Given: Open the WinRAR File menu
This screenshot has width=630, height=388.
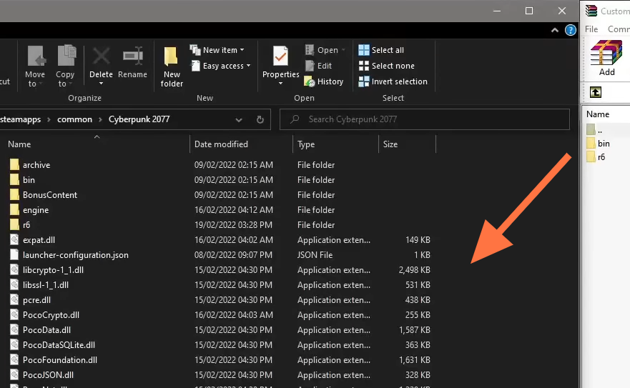Looking at the screenshot, I should click(591, 29).
